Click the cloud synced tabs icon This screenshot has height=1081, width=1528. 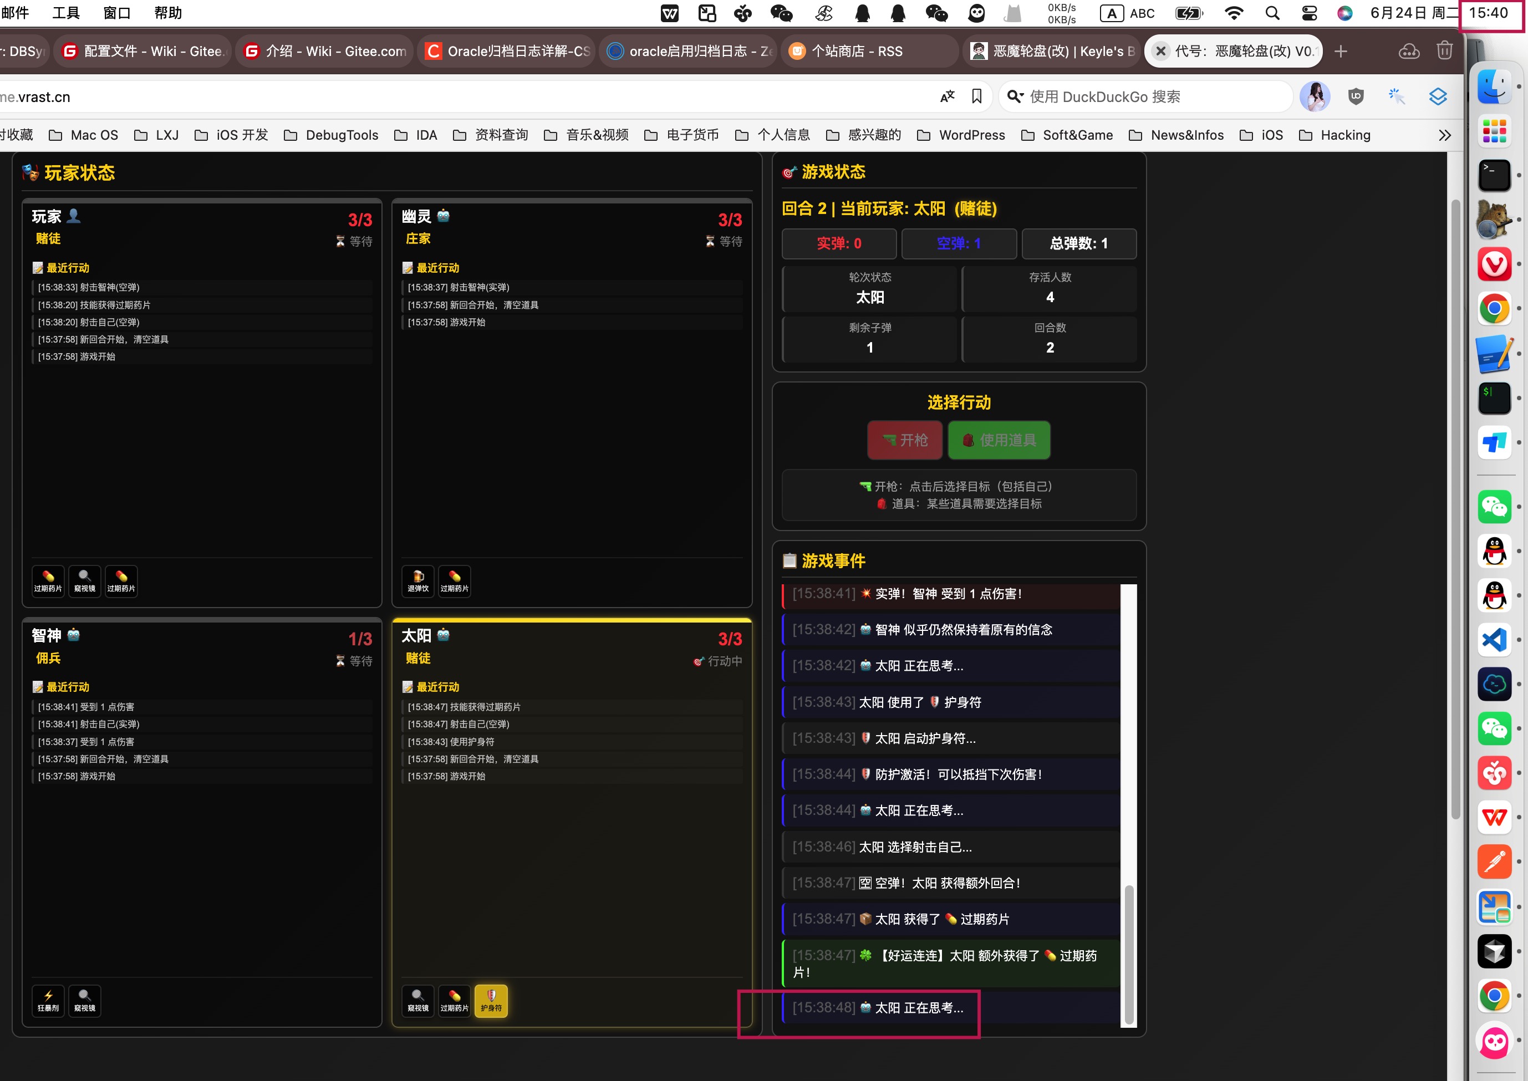click(x=1409, y=51)
